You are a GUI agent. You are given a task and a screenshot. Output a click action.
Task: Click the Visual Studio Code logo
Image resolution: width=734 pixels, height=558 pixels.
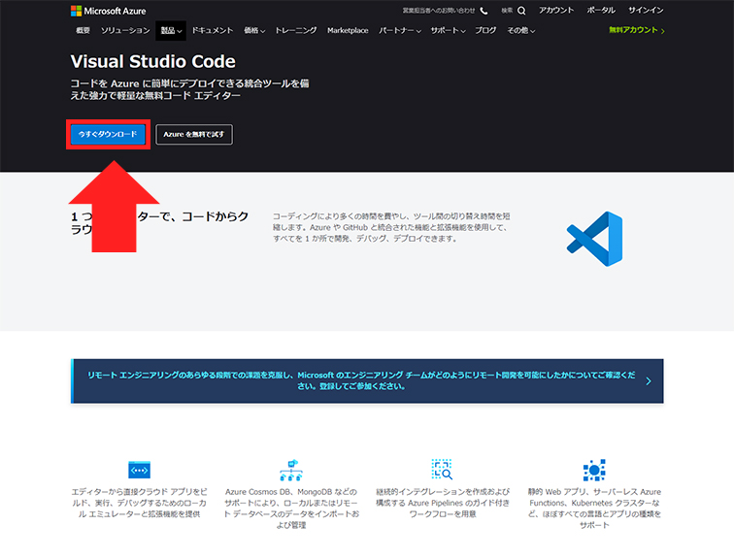coord(594,239)
